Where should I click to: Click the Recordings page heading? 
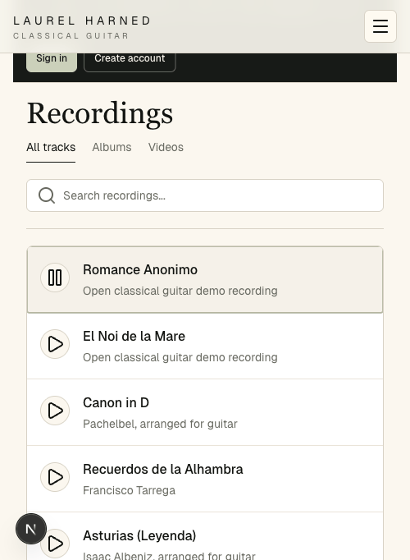tap(100, 113)
